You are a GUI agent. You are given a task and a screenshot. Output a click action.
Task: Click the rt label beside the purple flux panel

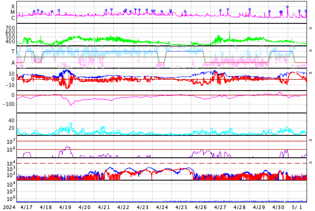tap(311, 140)
